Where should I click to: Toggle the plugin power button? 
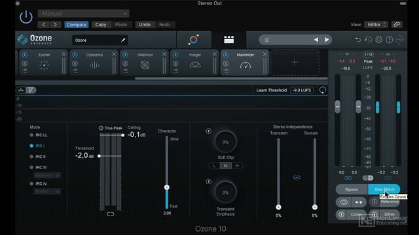(26, 18)
